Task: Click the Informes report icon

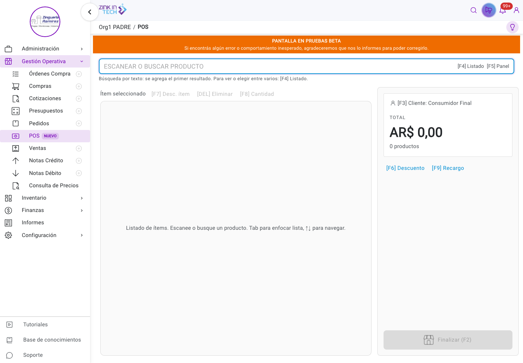Action: (x=8, y=223)
